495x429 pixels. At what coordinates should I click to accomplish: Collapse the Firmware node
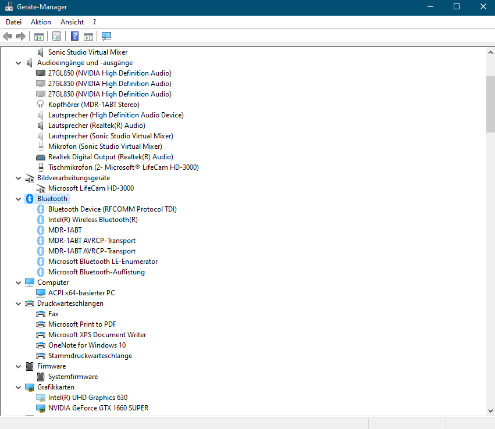pyautogui.click(x=18, y=367)
